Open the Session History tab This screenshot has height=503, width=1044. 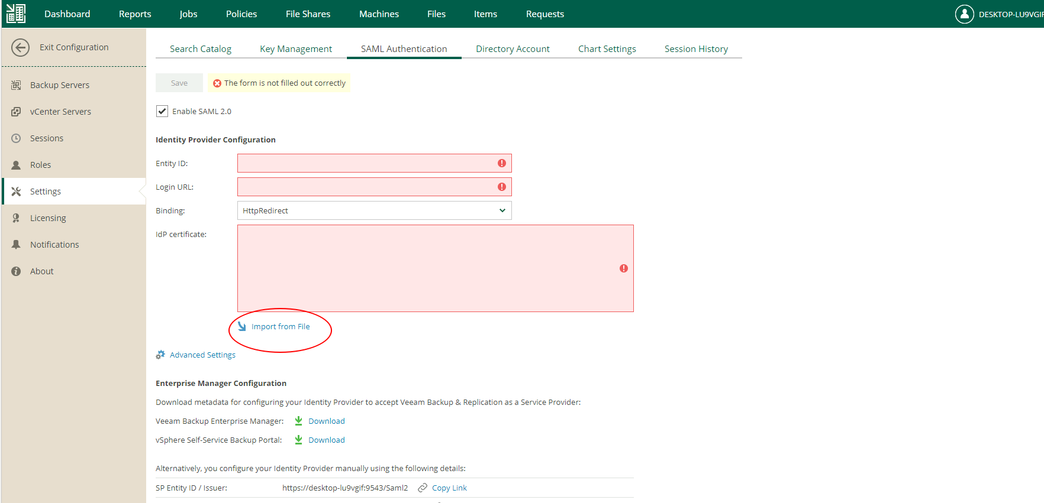click(696, 48)
